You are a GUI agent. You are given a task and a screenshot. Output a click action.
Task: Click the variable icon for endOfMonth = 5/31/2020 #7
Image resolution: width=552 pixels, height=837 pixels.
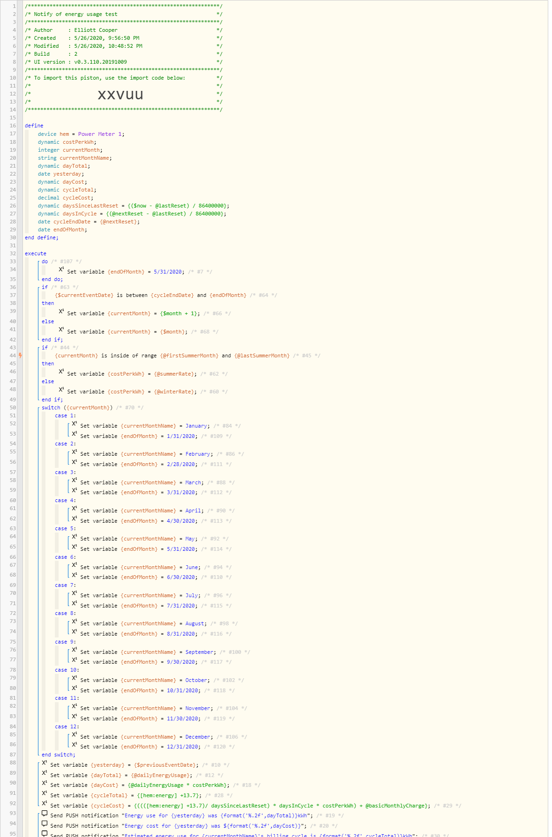click(61, 269)
